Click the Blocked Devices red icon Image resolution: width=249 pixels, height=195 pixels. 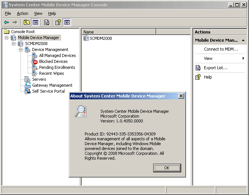(x=35, y=61)
